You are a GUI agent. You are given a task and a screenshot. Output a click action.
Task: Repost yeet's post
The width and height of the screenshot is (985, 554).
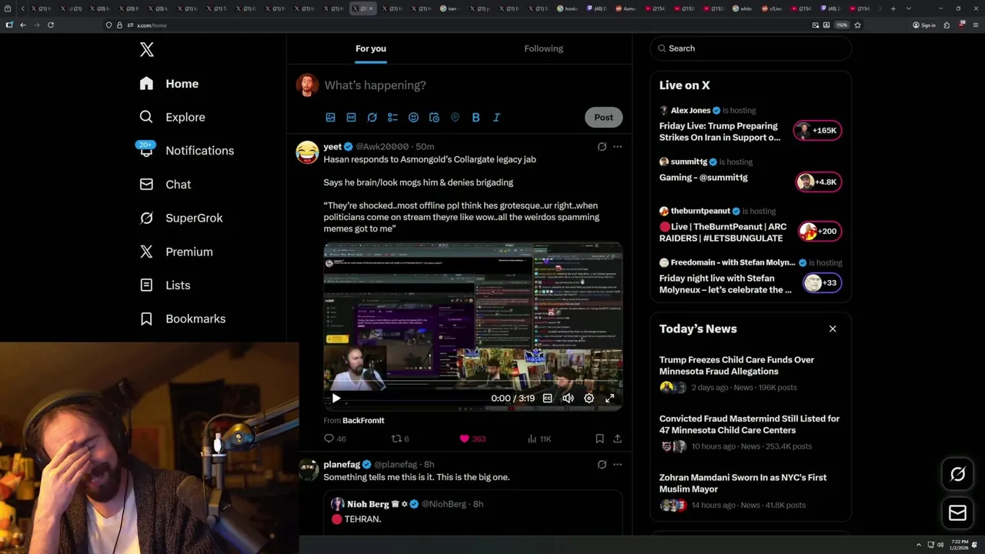click(400, 439)
